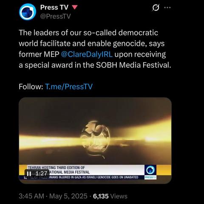The width and height of the screenshot is (204, 204).
Task: Click the PressTV logo watermark in video
Action: 150,172
